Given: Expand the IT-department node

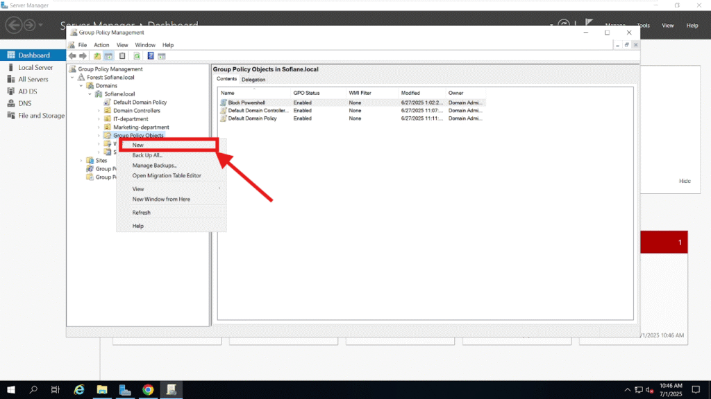Looking at the screenshot, I should [x=99, y=119].
